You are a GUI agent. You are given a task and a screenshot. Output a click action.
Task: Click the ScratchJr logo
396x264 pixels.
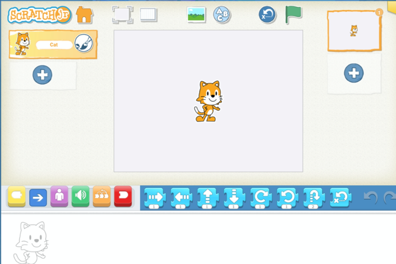coord(40,15)
